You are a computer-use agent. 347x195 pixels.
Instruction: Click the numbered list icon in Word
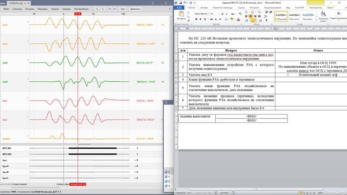coord(253,12)
